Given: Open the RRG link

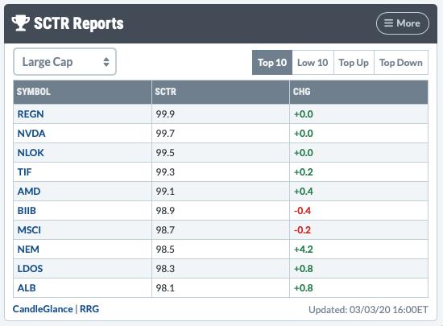Looking at the screenshot, I should (89, 309).
